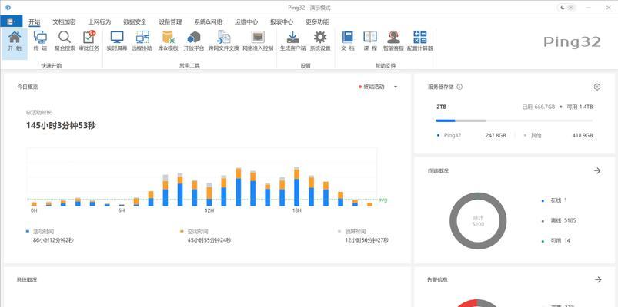Switch to 运维中心 ribbon tab
The image size is (618, 307).
pos(246,21)
